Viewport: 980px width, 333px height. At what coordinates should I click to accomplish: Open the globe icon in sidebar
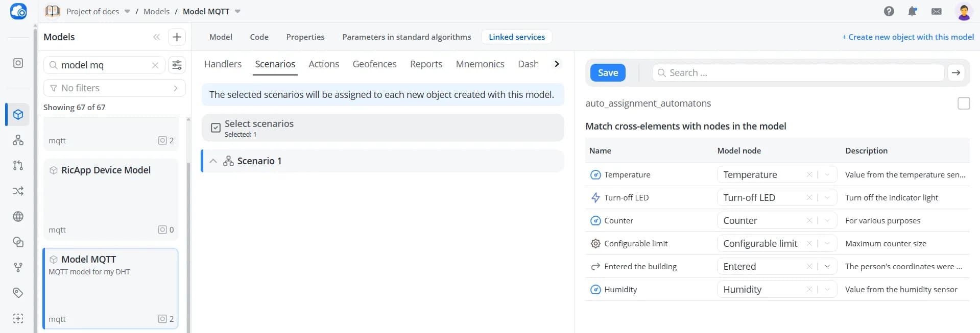click(x=18, y=216)
